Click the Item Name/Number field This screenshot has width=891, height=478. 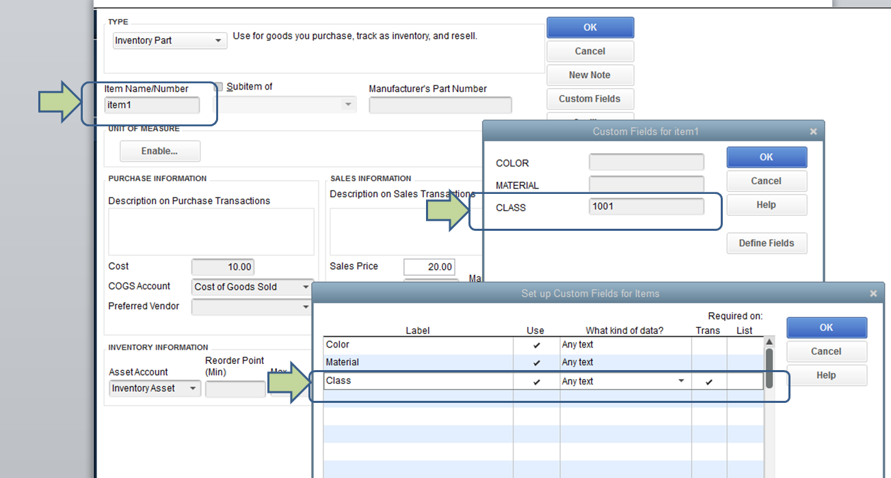click(152, 105)
